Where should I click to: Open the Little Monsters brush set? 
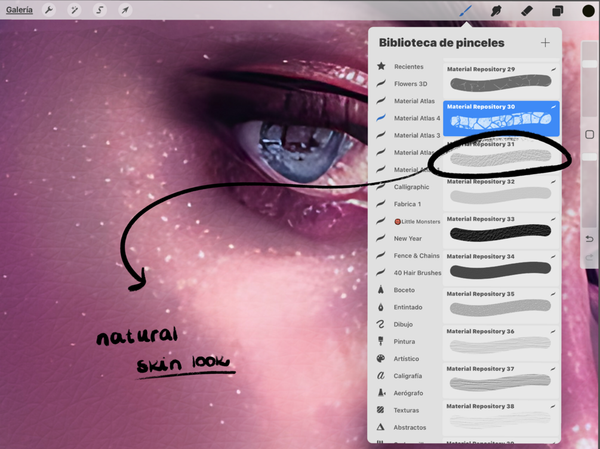(409, 221)
